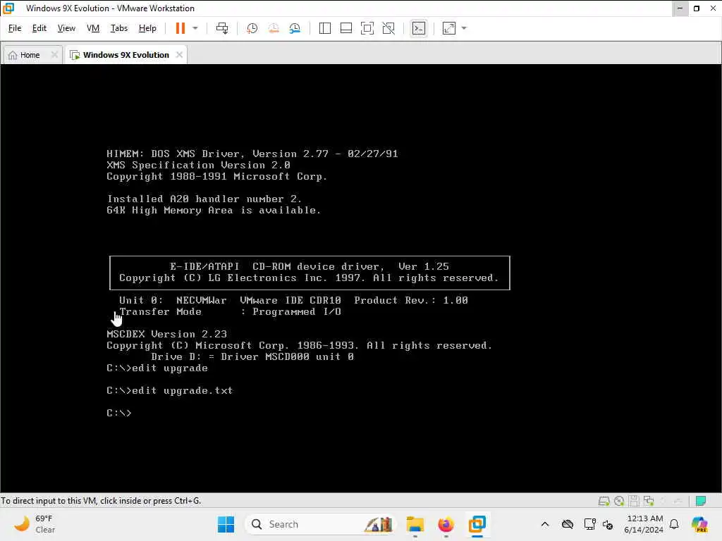Open Copilot preview from the taskbar

click(699, 524)
